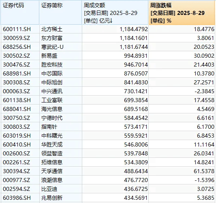This screenshot has width=216, height=203.
Task: Select the 中科曙光 name cell
Action: [x=61, y=136]
